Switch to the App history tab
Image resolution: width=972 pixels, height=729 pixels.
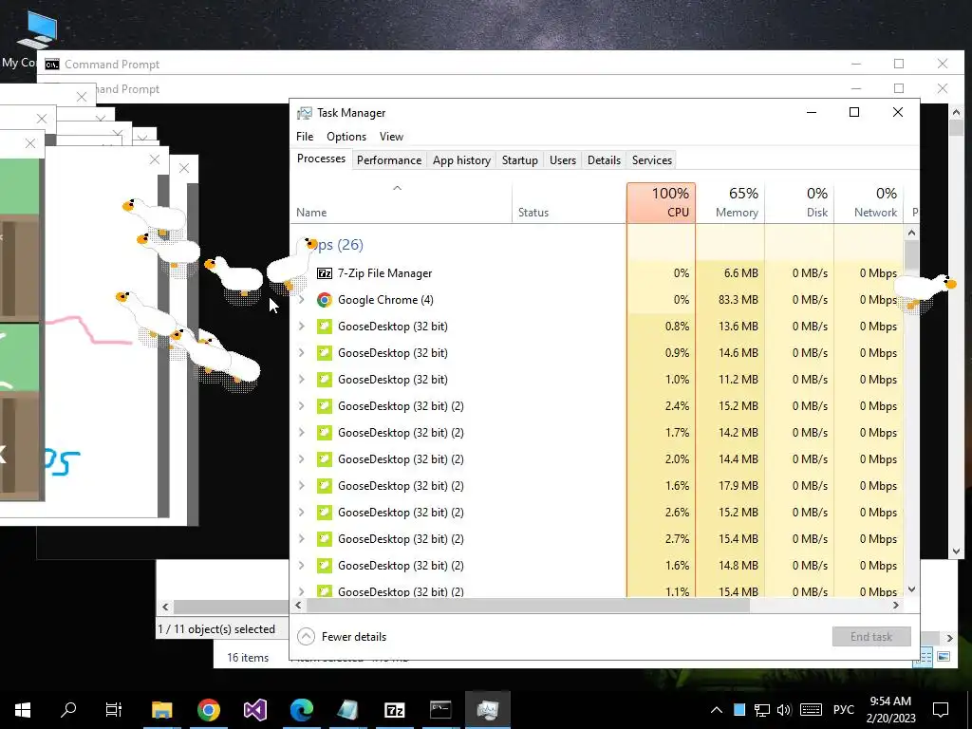pos(462,159)
